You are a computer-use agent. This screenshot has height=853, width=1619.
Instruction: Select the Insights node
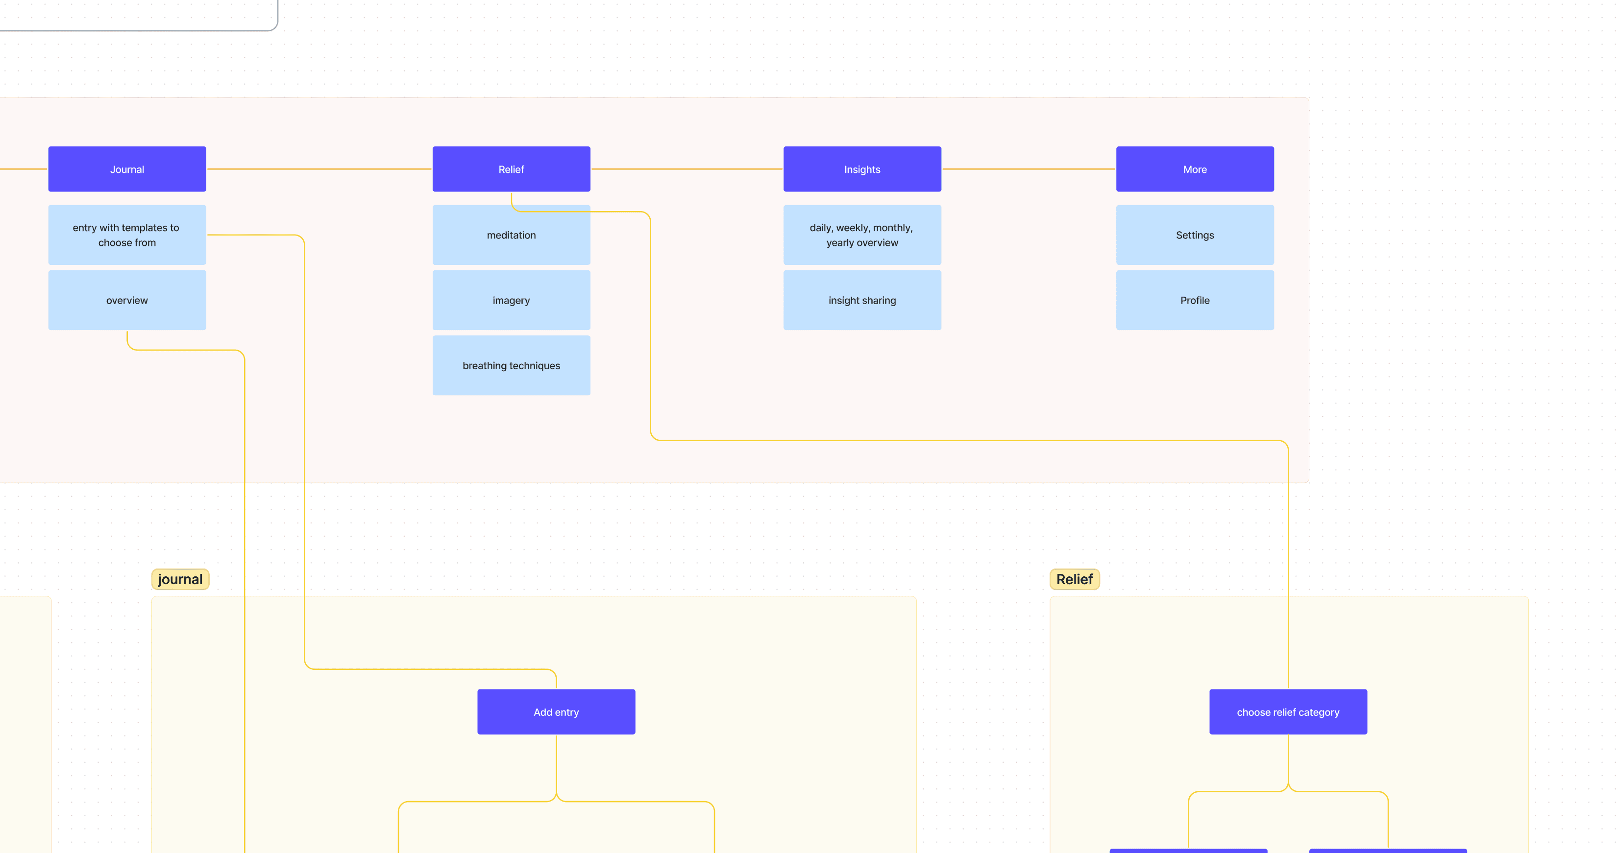click(x=861, y=169)
